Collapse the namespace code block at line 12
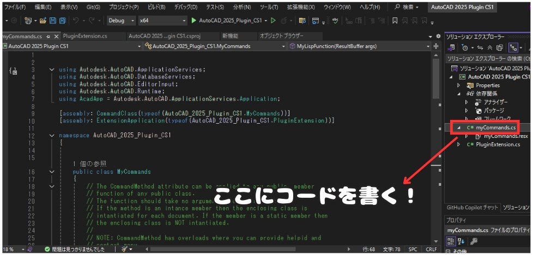 [x=52, y=135]
